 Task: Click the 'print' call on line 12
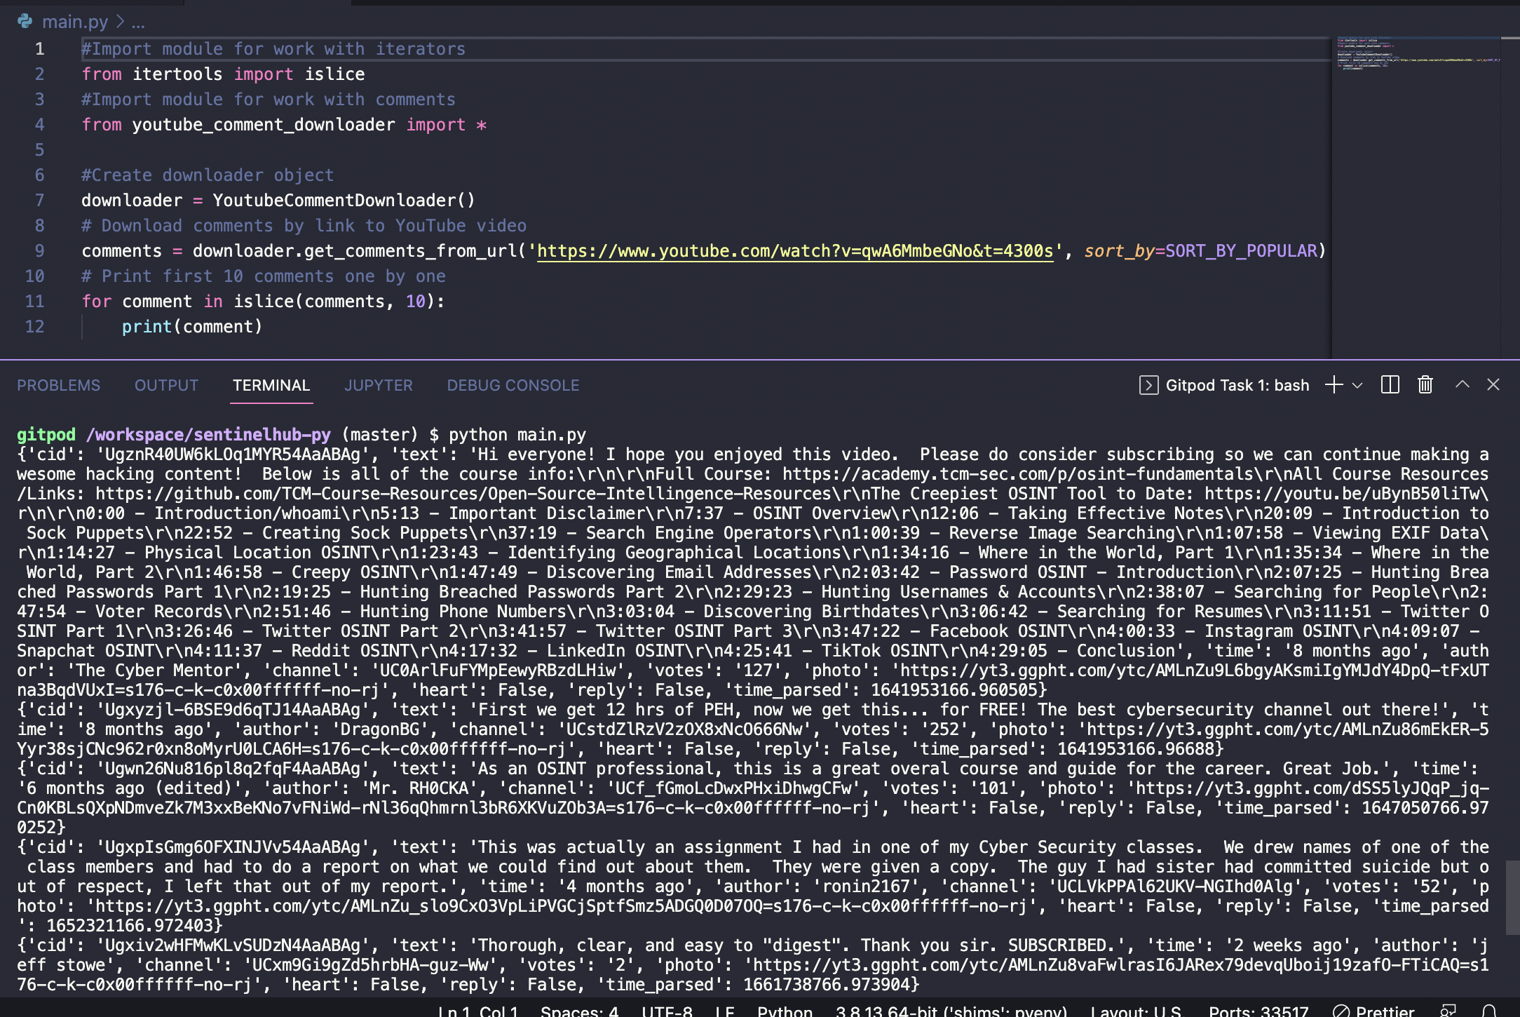(x=147, y=327)
